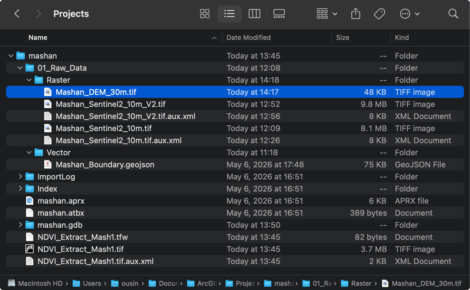Sort by the Date Modified column
The image size is (470, 290).
pyautogui.click(x=249, y=37)
